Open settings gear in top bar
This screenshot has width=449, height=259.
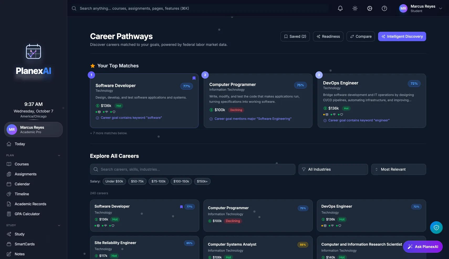pyautogui.click(x=370, y=8)
